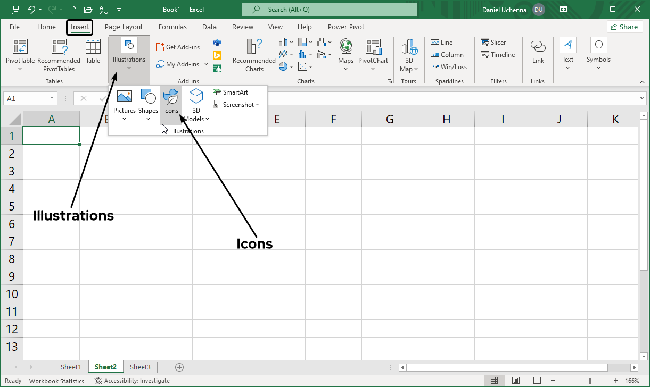Insert a PivotTable

20,53
